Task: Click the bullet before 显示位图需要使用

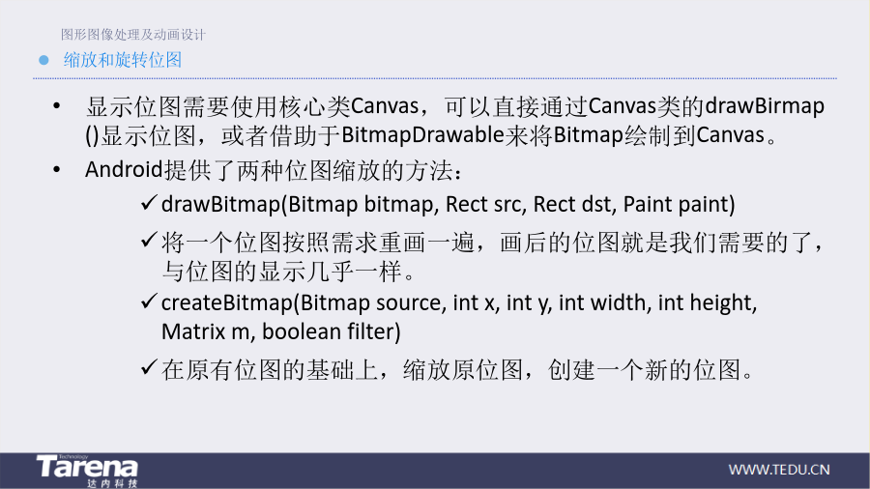Action: (x=57, y=105)
